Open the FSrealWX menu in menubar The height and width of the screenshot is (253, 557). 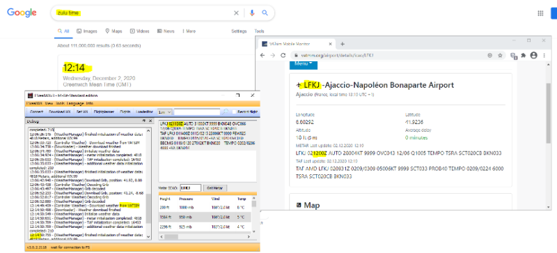(x=34, y=103)
